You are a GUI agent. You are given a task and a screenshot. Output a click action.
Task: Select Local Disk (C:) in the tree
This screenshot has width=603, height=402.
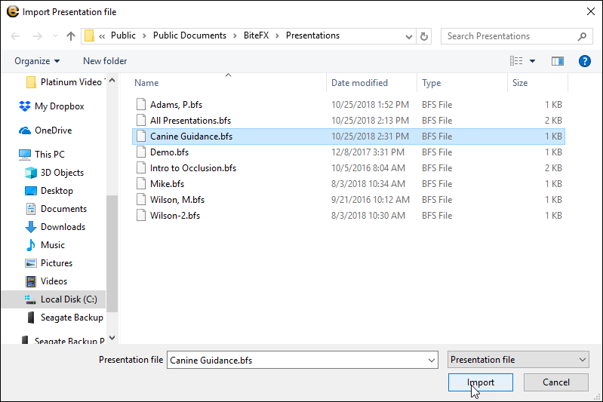[68, 299]
